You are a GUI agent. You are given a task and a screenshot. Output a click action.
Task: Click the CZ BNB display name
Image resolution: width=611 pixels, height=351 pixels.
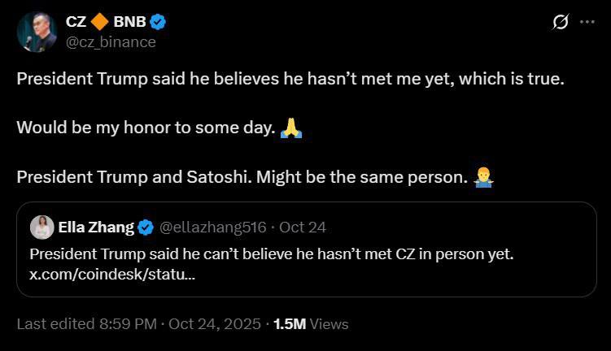click(77, 22)
